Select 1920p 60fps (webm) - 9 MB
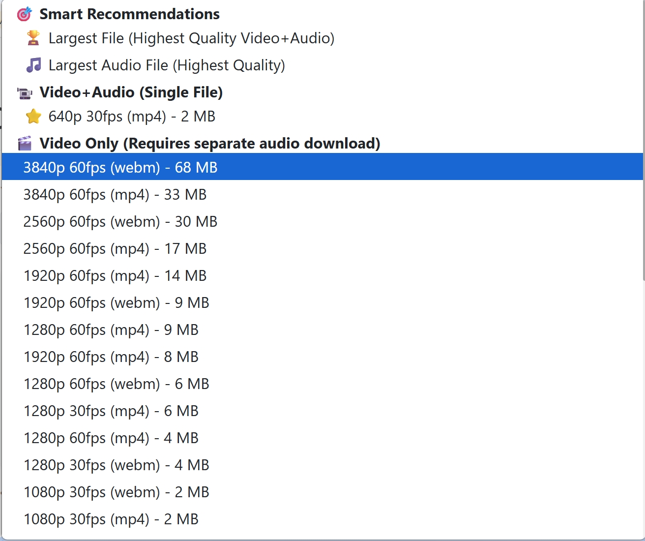 (322, 302)
